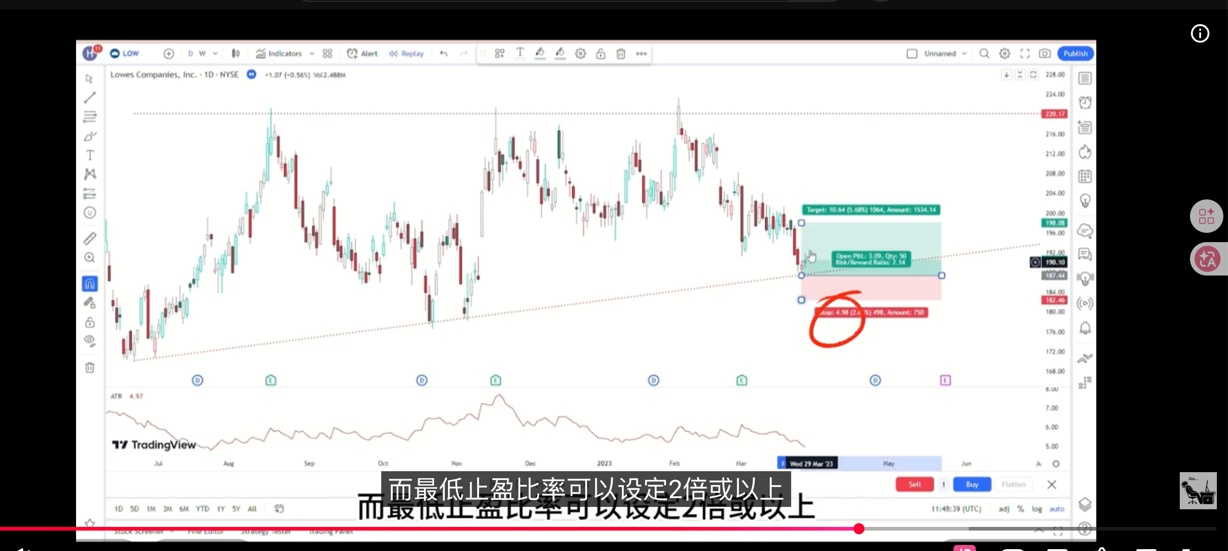
Task: Open the candlestick chart type selector
Action: [236, 54]
